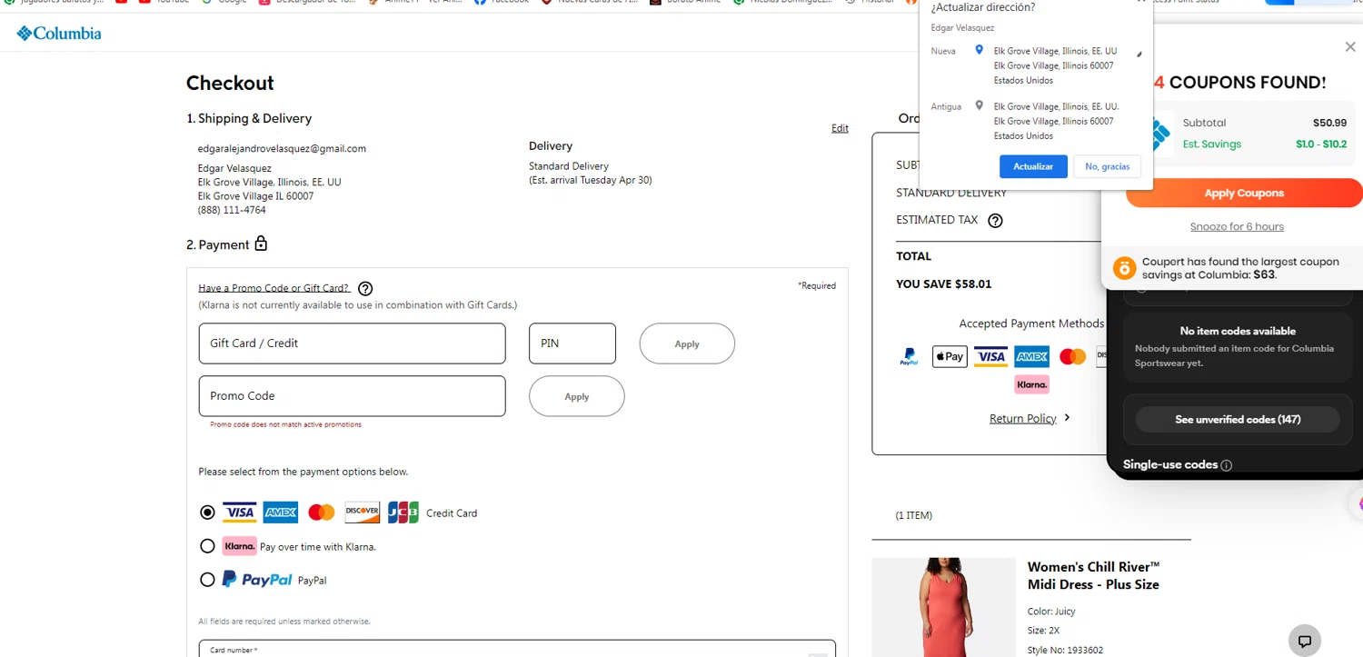The width and height of the screenshot is (1363, 657).
Task: Click the orange Apply Coupons button
Action: [x=1244, y=194]
